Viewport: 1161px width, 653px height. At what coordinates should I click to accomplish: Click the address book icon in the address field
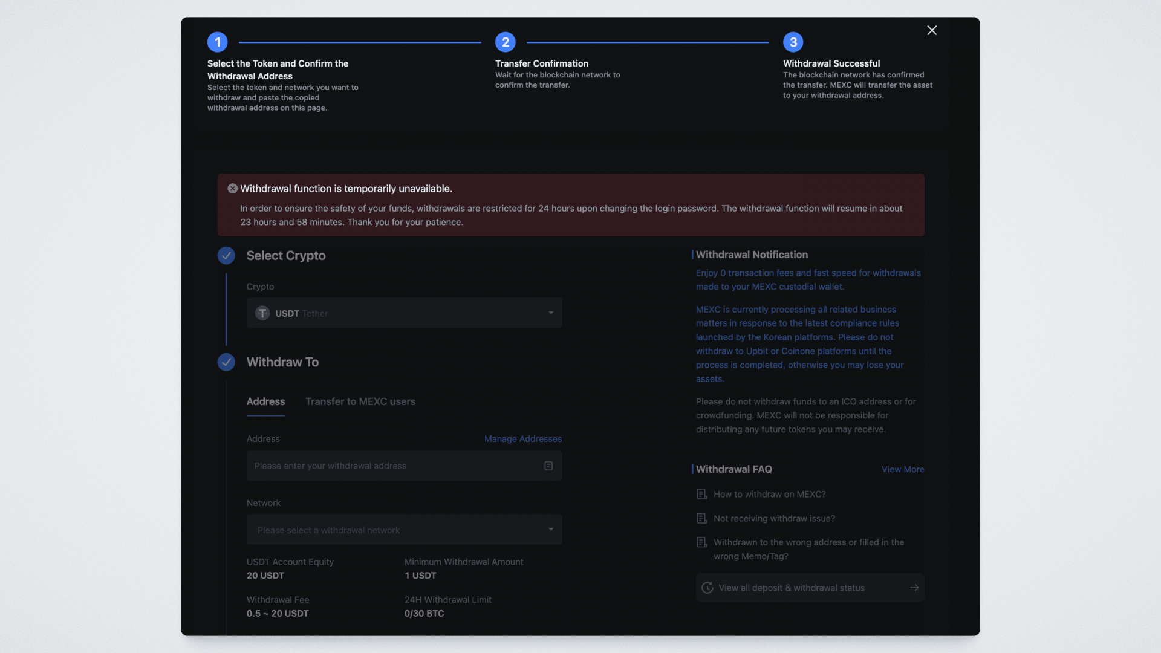coord(548,466)
